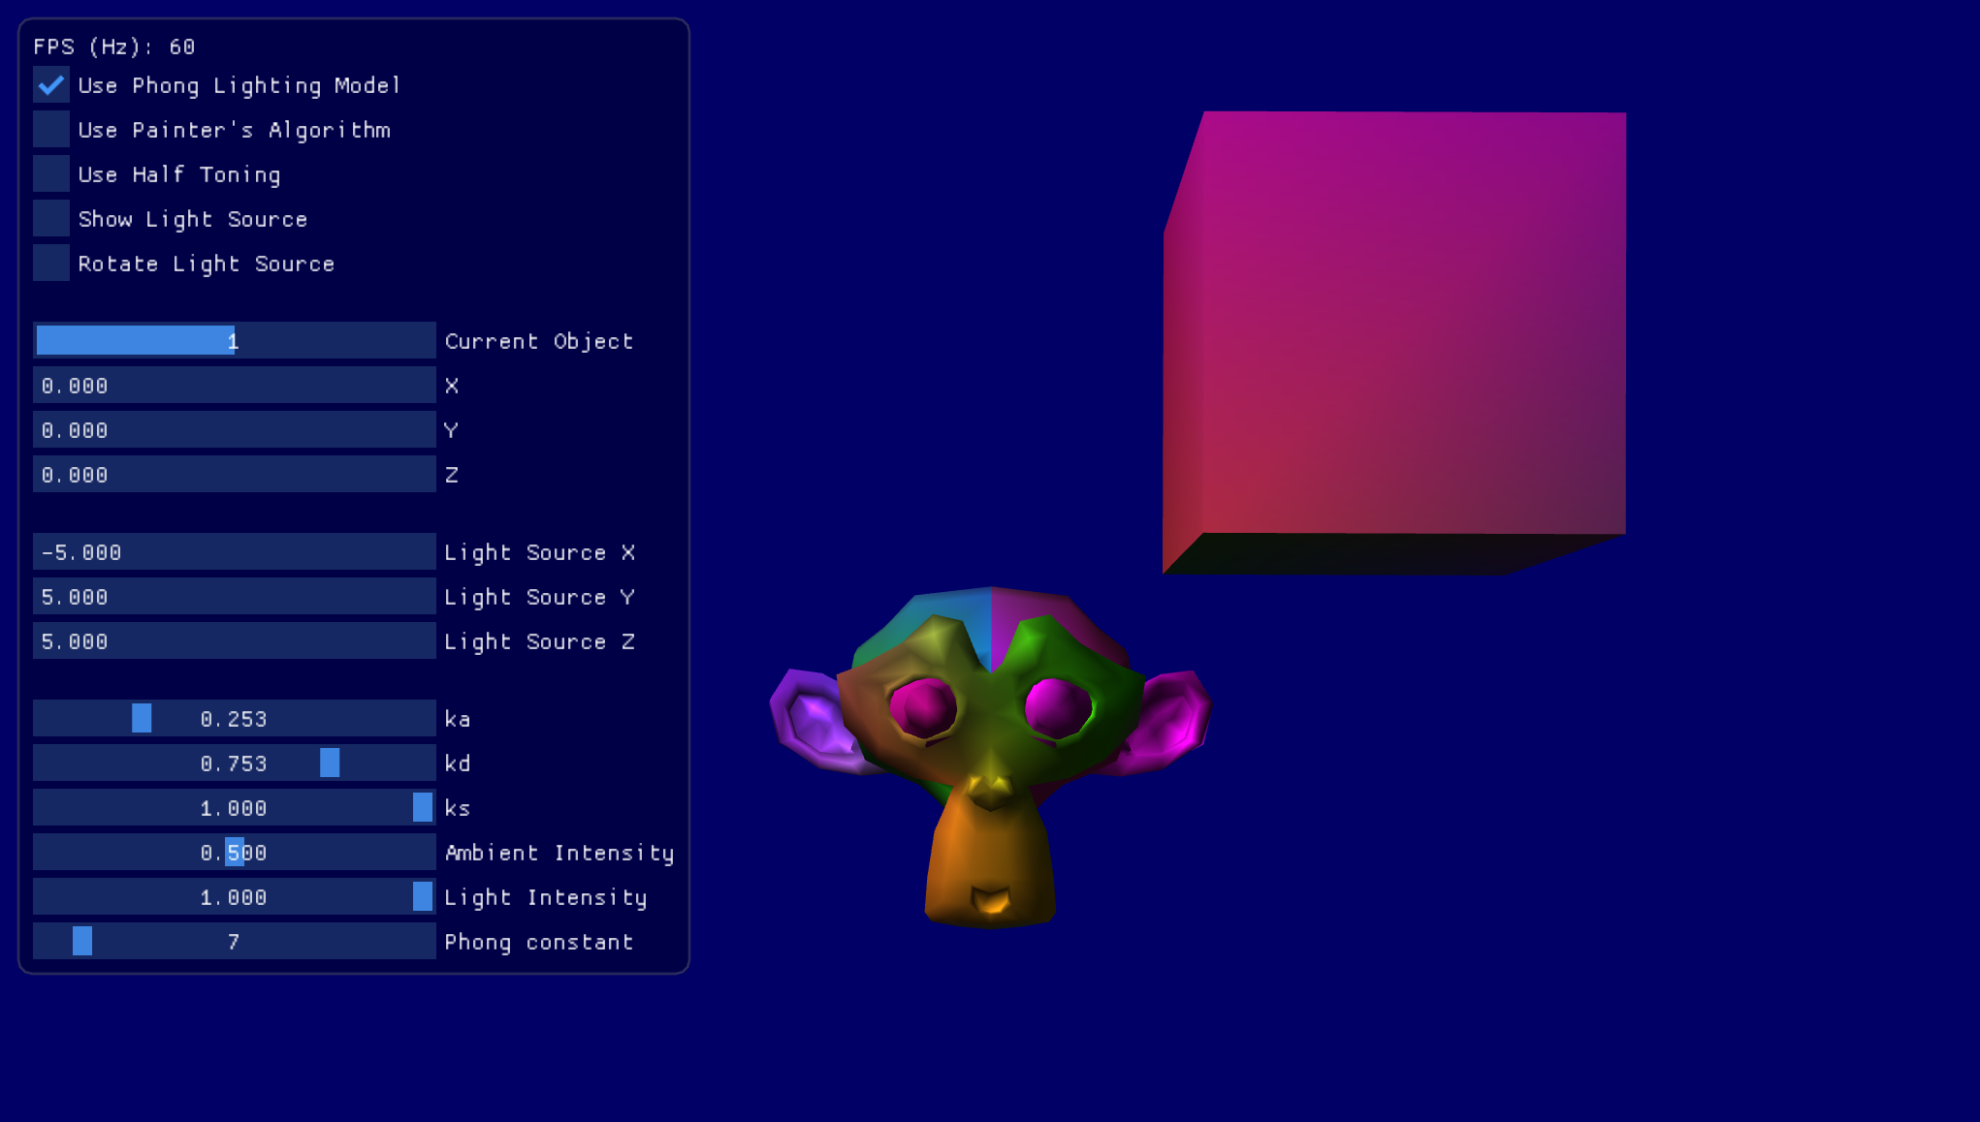Screen dimensions: 1980x1122
Task: Click the Rotate Light Source label
Action: click(x=207, y=265)
